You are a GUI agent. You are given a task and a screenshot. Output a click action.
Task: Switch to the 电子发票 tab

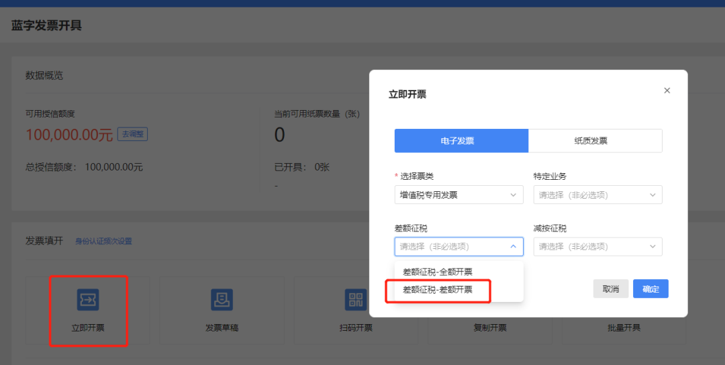pos(461,141)
